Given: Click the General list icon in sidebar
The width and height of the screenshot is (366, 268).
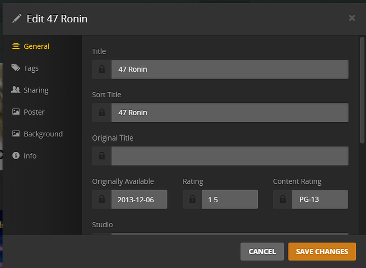Looking at the screenshot, I should coord(16,46).
